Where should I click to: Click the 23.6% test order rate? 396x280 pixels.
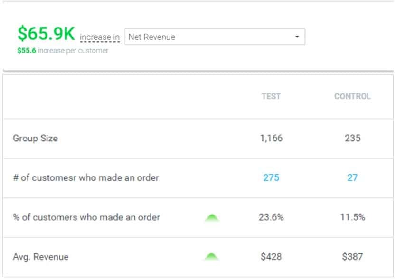tap(271, 217)
